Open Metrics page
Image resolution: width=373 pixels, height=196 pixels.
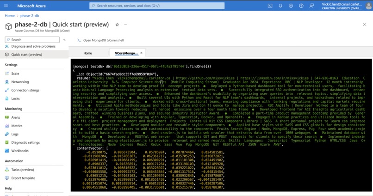17,126
